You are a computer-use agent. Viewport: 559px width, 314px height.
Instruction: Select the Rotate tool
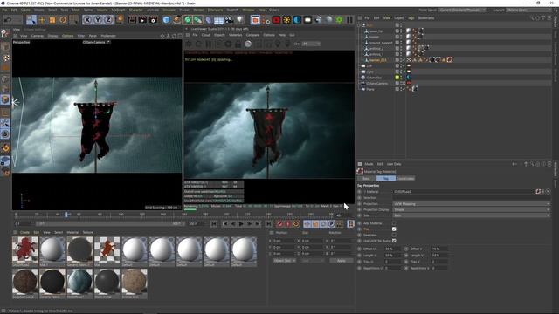[x=63, y=20]
